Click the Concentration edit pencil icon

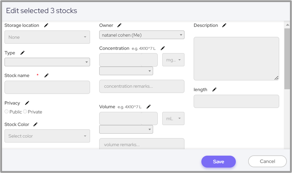tap(163, 48)
